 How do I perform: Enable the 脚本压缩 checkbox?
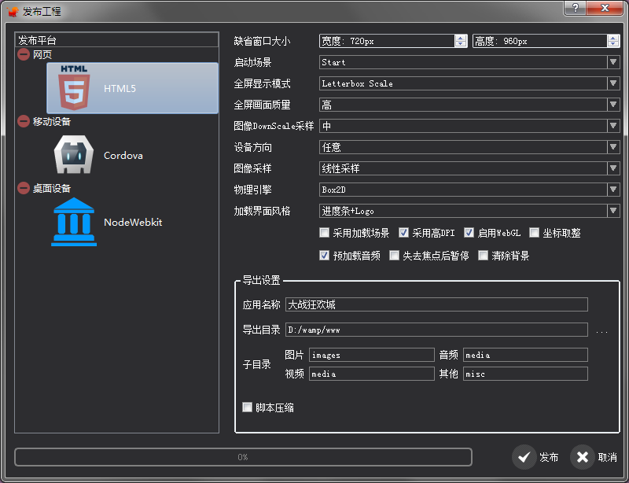(246, 408)
